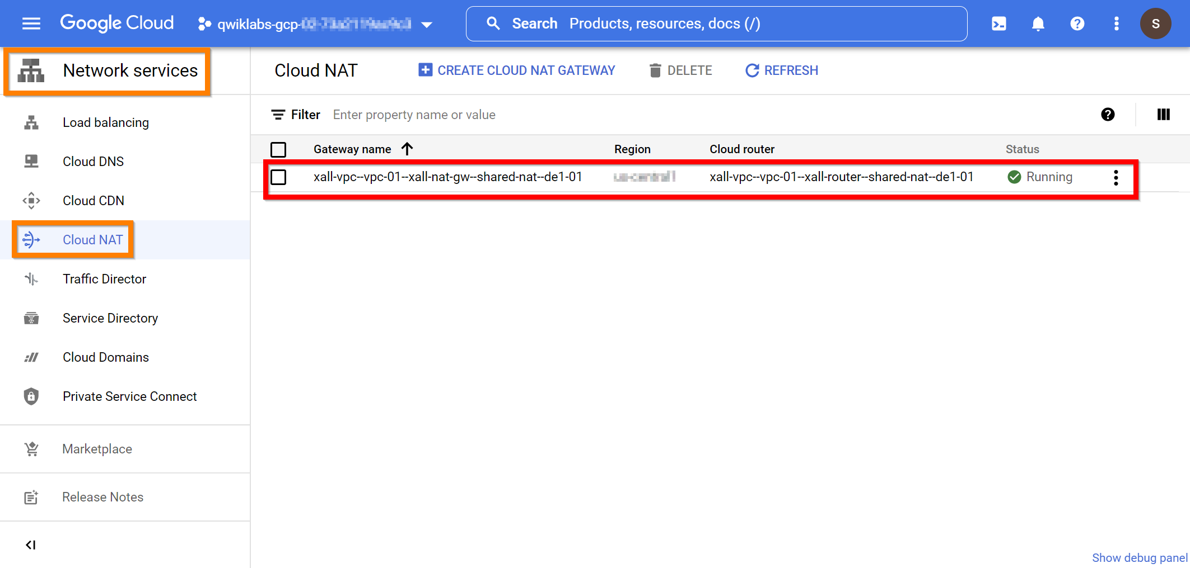Open the main navigation hamburger menu
This screenshot has width=1190, height=568.
coord(31,23)
